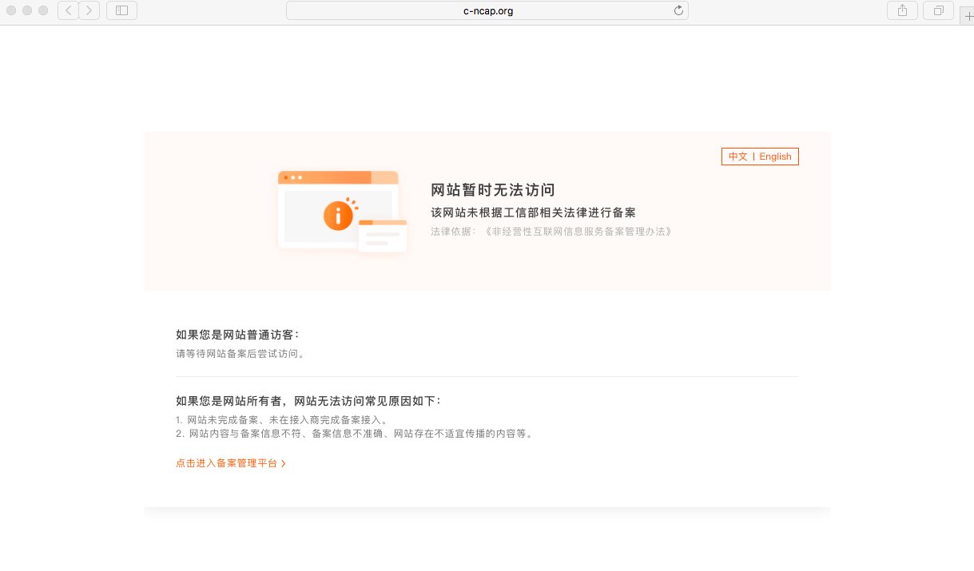The width and height of the screenshot is (974, 571).
Task: Open the 备案管理平台 link
Action: pyautogui.click(x=226, y=462)
